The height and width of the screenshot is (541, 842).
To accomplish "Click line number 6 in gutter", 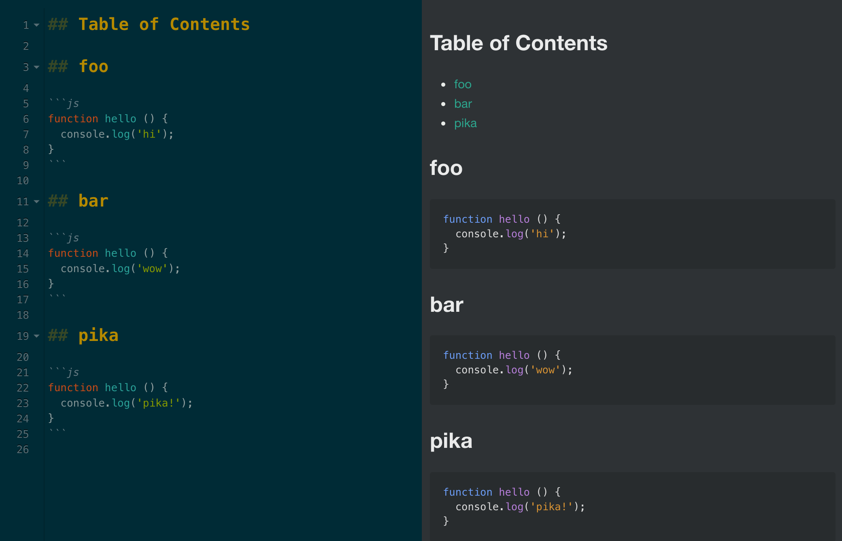I will click(x=26, y=119).
